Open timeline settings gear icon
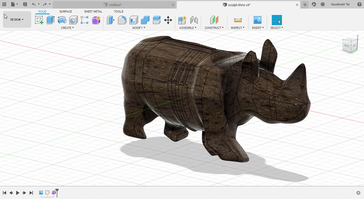364x199 pixels. (x=358, y=193)
